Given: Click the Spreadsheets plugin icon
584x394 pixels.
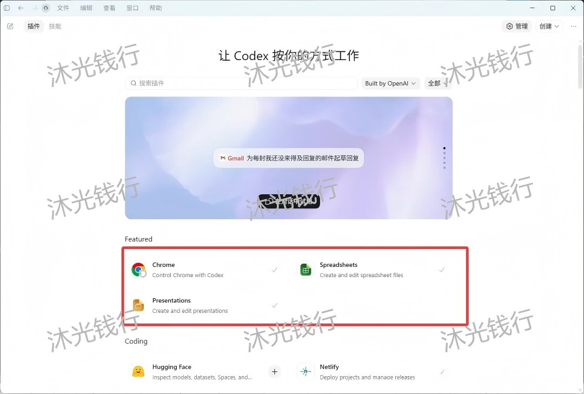Looking at the screenshot, I should point(306,270).
